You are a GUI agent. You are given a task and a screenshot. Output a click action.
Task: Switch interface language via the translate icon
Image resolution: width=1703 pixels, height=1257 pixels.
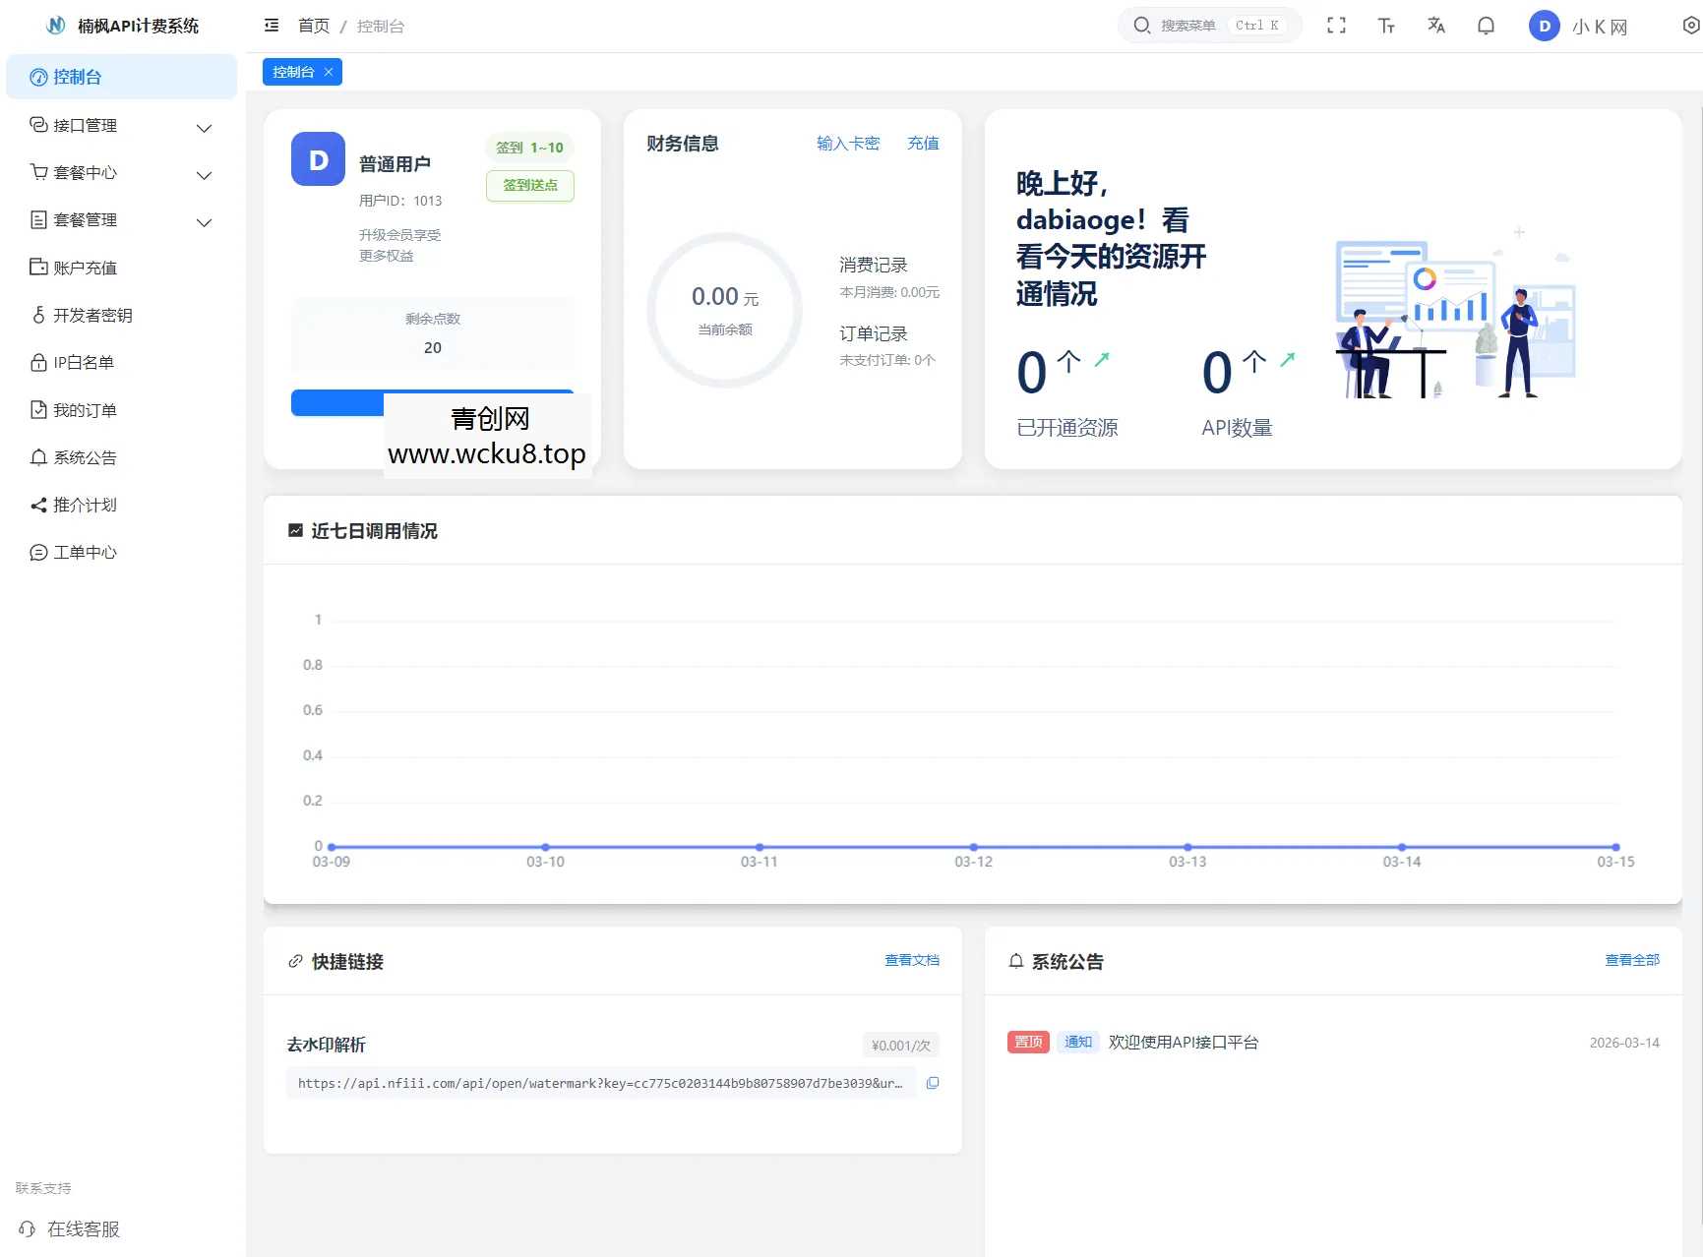1435,26
